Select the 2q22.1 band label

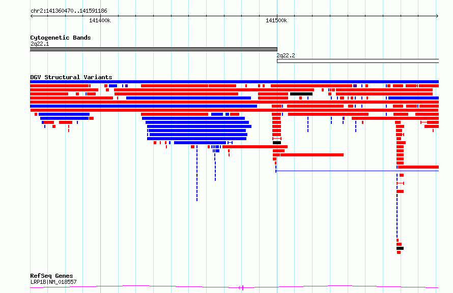click(x=40, y=44)
